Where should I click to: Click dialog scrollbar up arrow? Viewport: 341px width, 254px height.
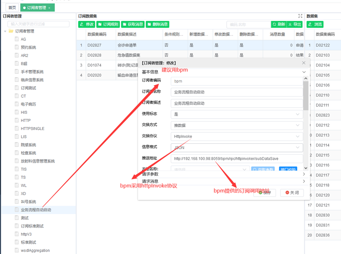click(306, 78)
